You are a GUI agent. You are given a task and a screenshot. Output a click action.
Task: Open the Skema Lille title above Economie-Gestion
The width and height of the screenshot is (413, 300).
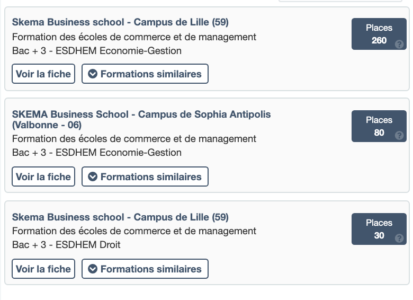(x=120, y=22)
